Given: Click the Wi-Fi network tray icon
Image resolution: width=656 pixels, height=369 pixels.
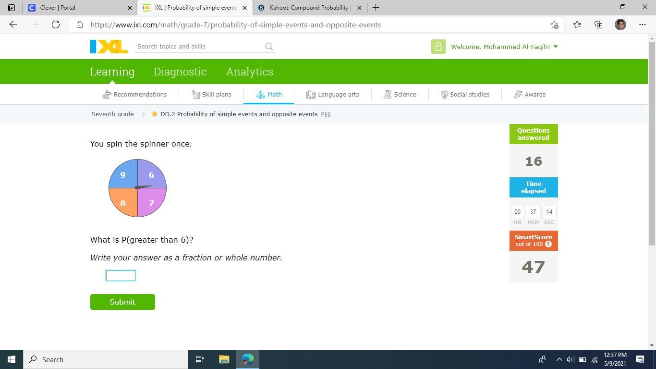Looking at the screenshot, I should click(x=595, y=359).
